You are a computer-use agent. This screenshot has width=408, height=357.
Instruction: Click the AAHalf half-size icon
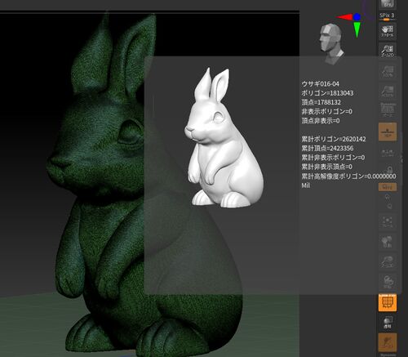[x=388, y=91]
